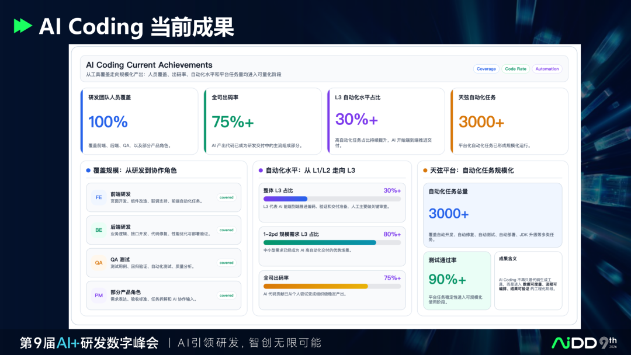The image size is (631, 355).
Task: Open the 全司出码率 75%+ top card
Action: pyautogui.click(x=262, y=121)
